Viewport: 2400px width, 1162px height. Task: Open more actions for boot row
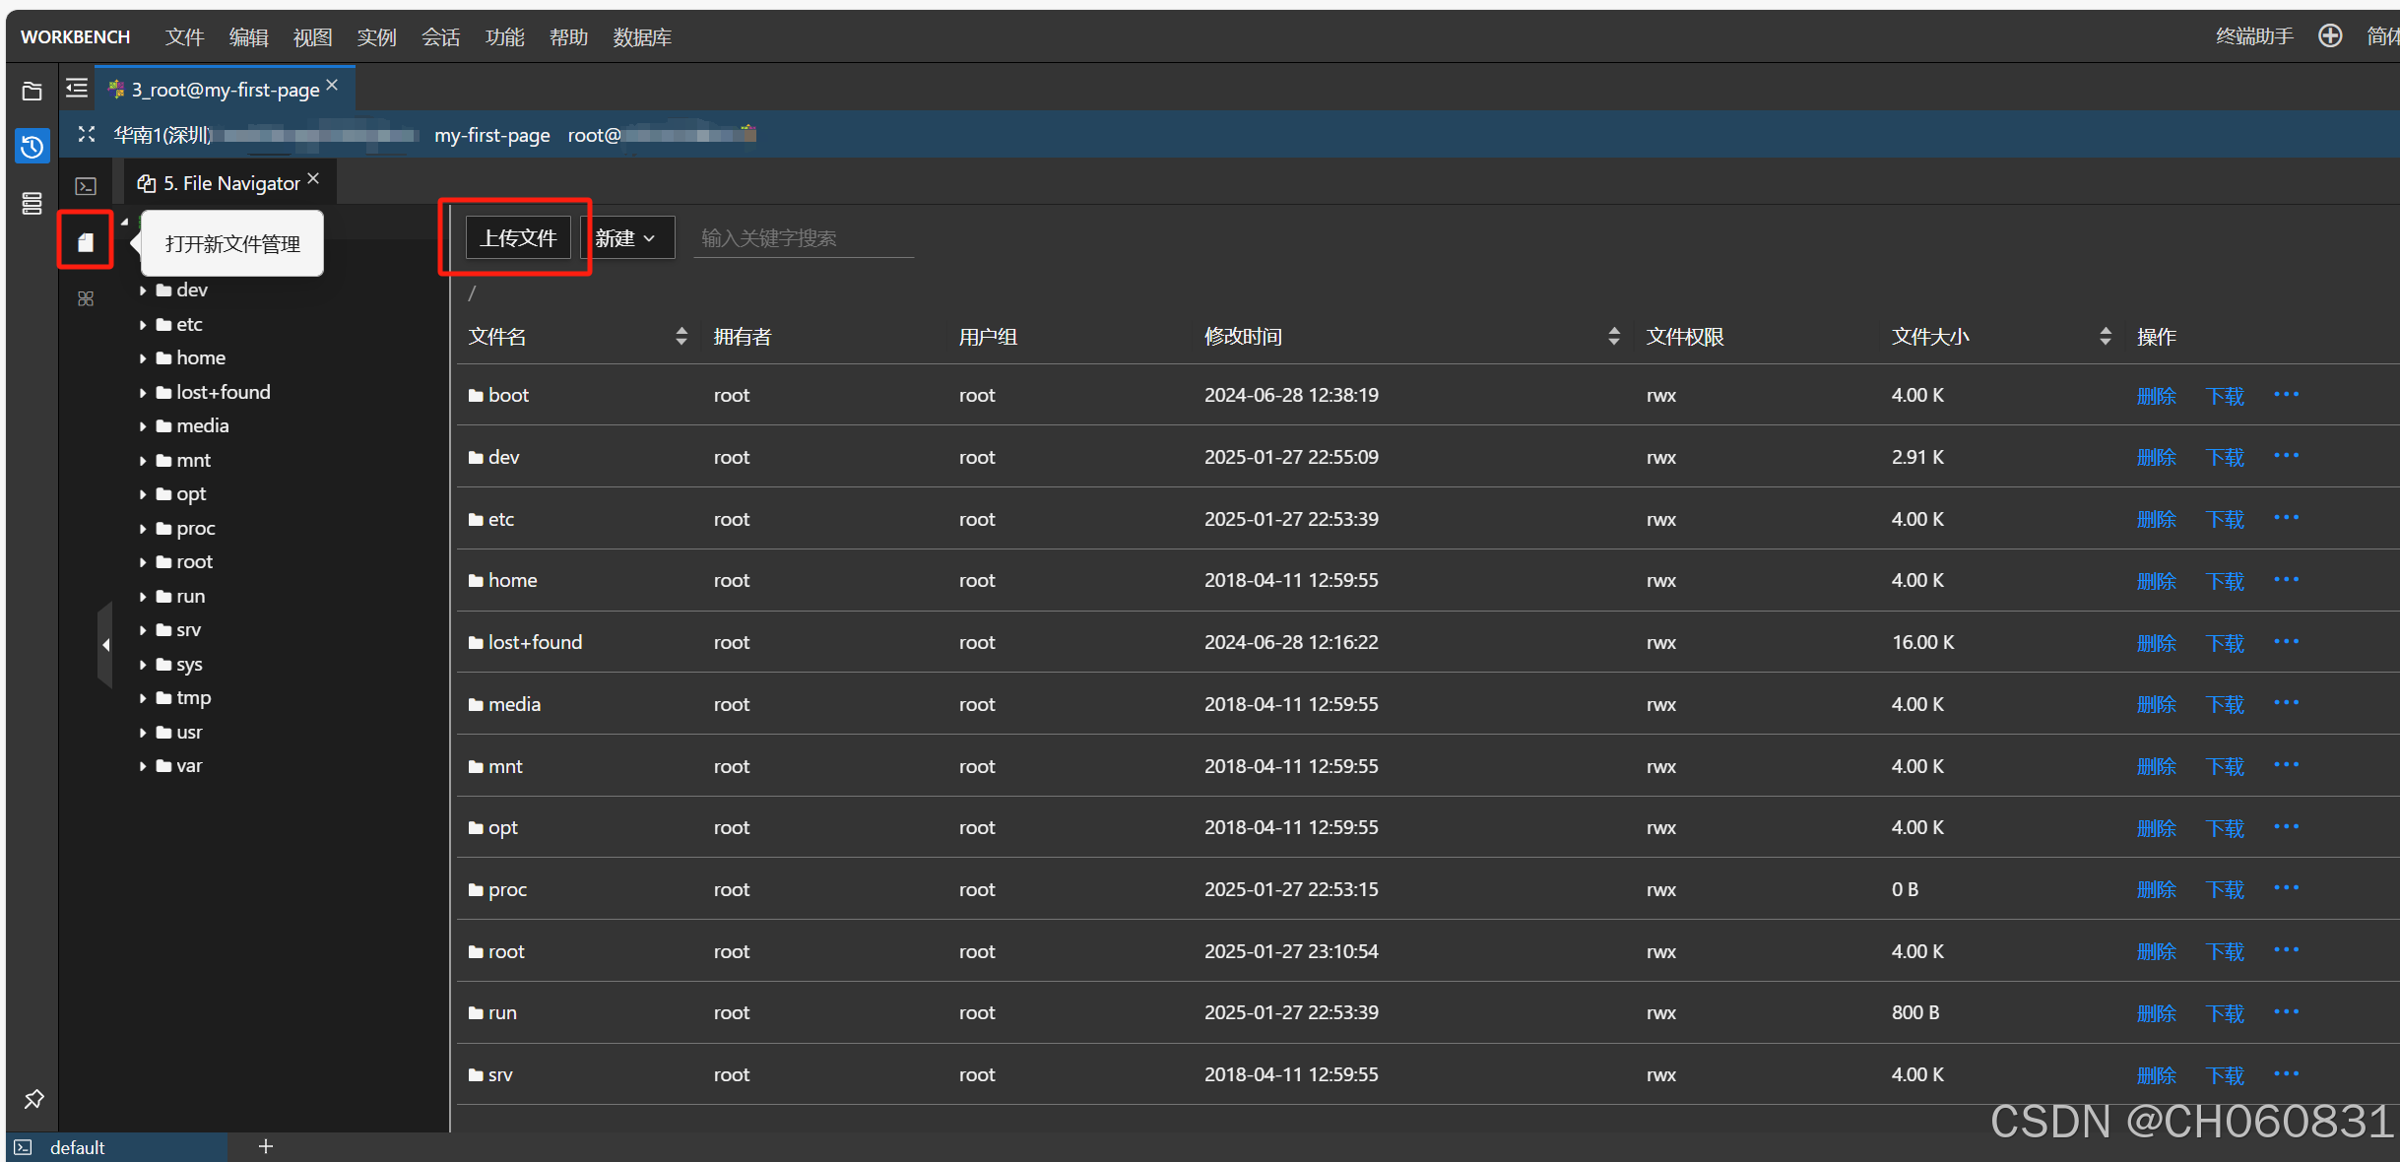coord(2286,394)
